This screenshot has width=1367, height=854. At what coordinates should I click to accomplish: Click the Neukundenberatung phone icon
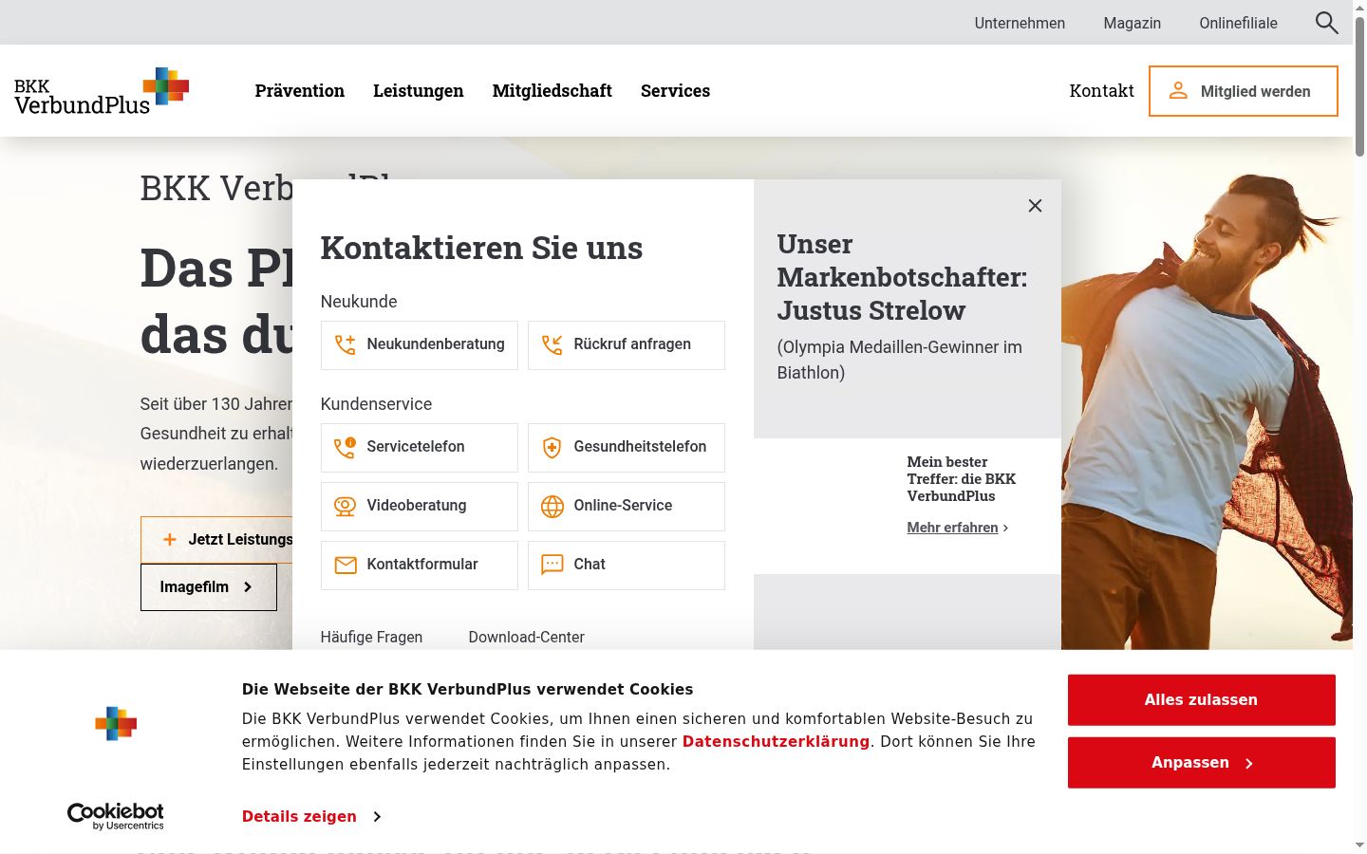pos(345,344)
